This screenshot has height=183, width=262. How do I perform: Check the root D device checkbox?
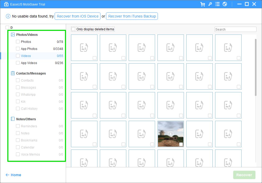pos(7,27)
